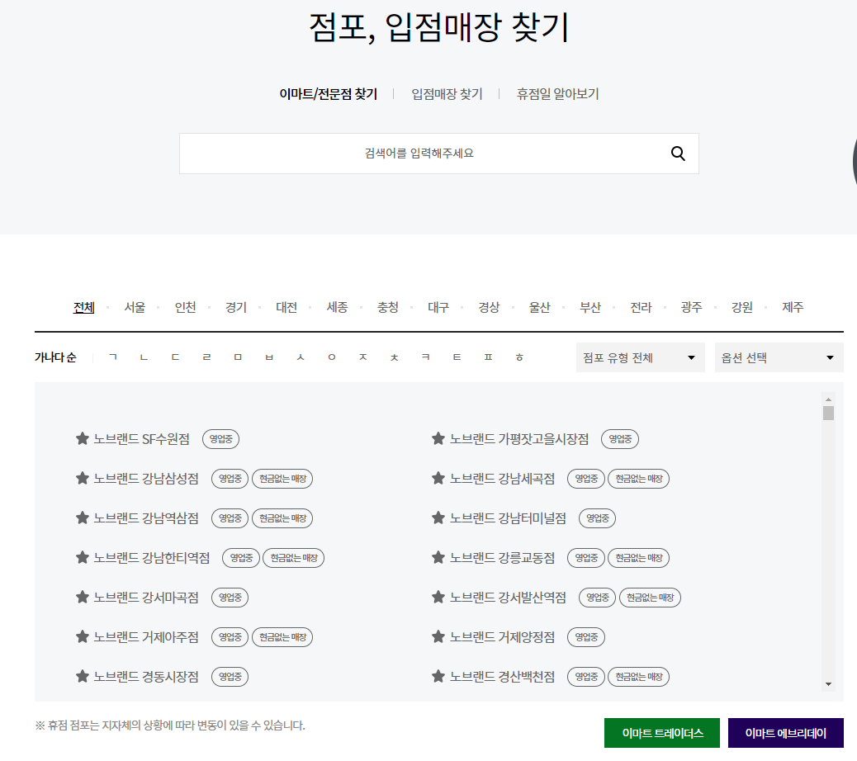Viewport: 857px width, 761px height.
Task: Filter stores by consonant ㅌ
Action: (457, 357)
